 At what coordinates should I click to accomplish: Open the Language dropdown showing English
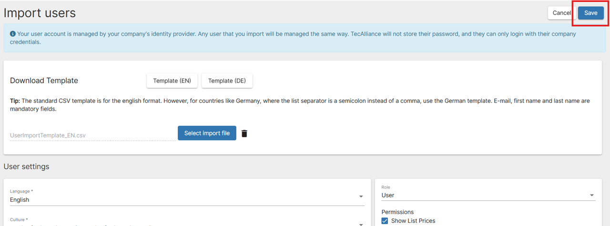click(187, 196)
